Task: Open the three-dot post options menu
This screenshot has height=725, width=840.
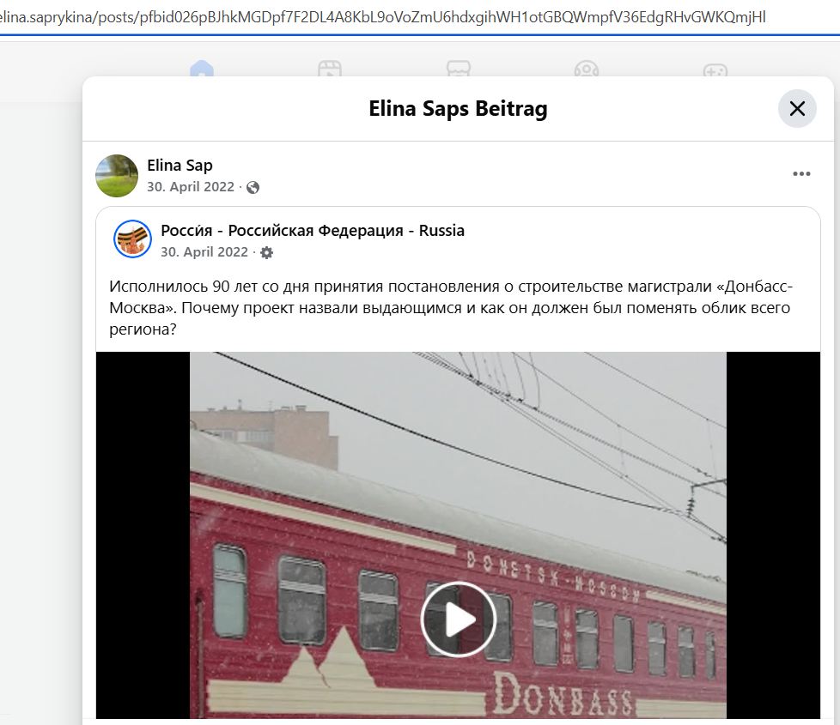Action: point(801,174)
